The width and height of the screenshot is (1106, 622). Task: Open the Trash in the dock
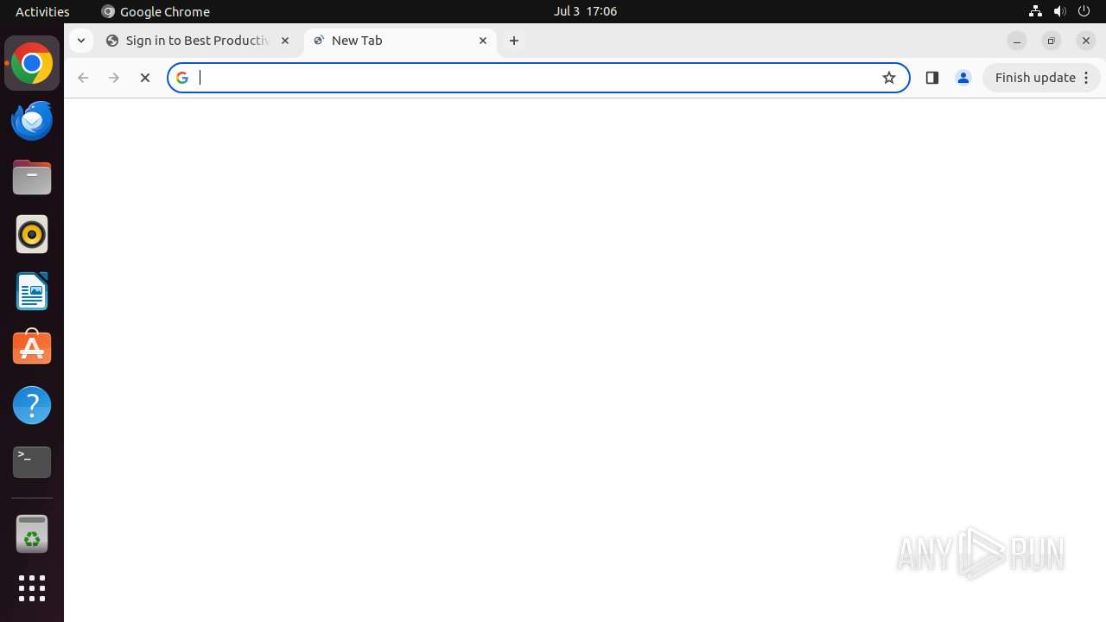coord(32,534)
